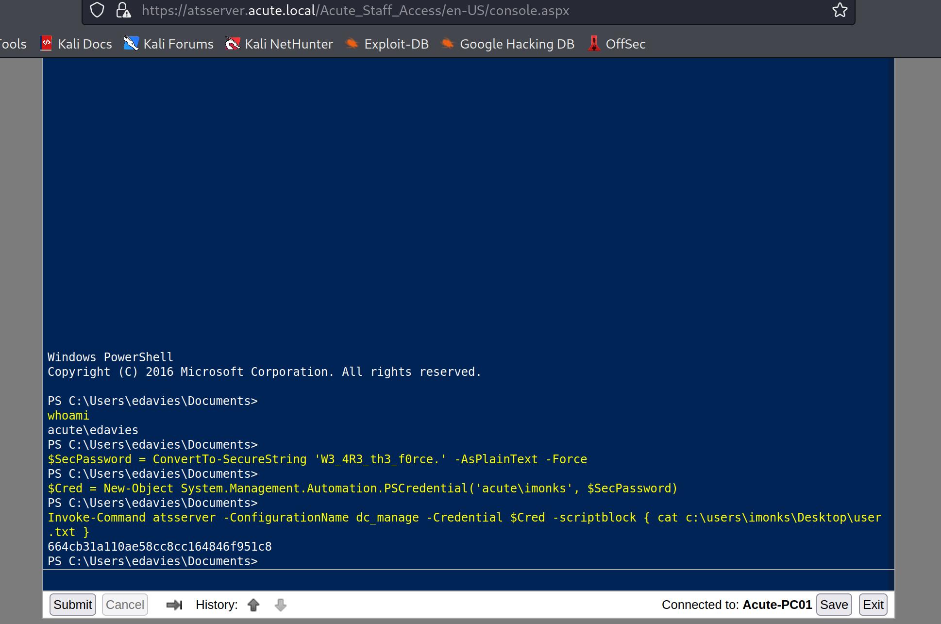Open the OffSec bookmark
941x624 pixels.
[x=617, y=44]
